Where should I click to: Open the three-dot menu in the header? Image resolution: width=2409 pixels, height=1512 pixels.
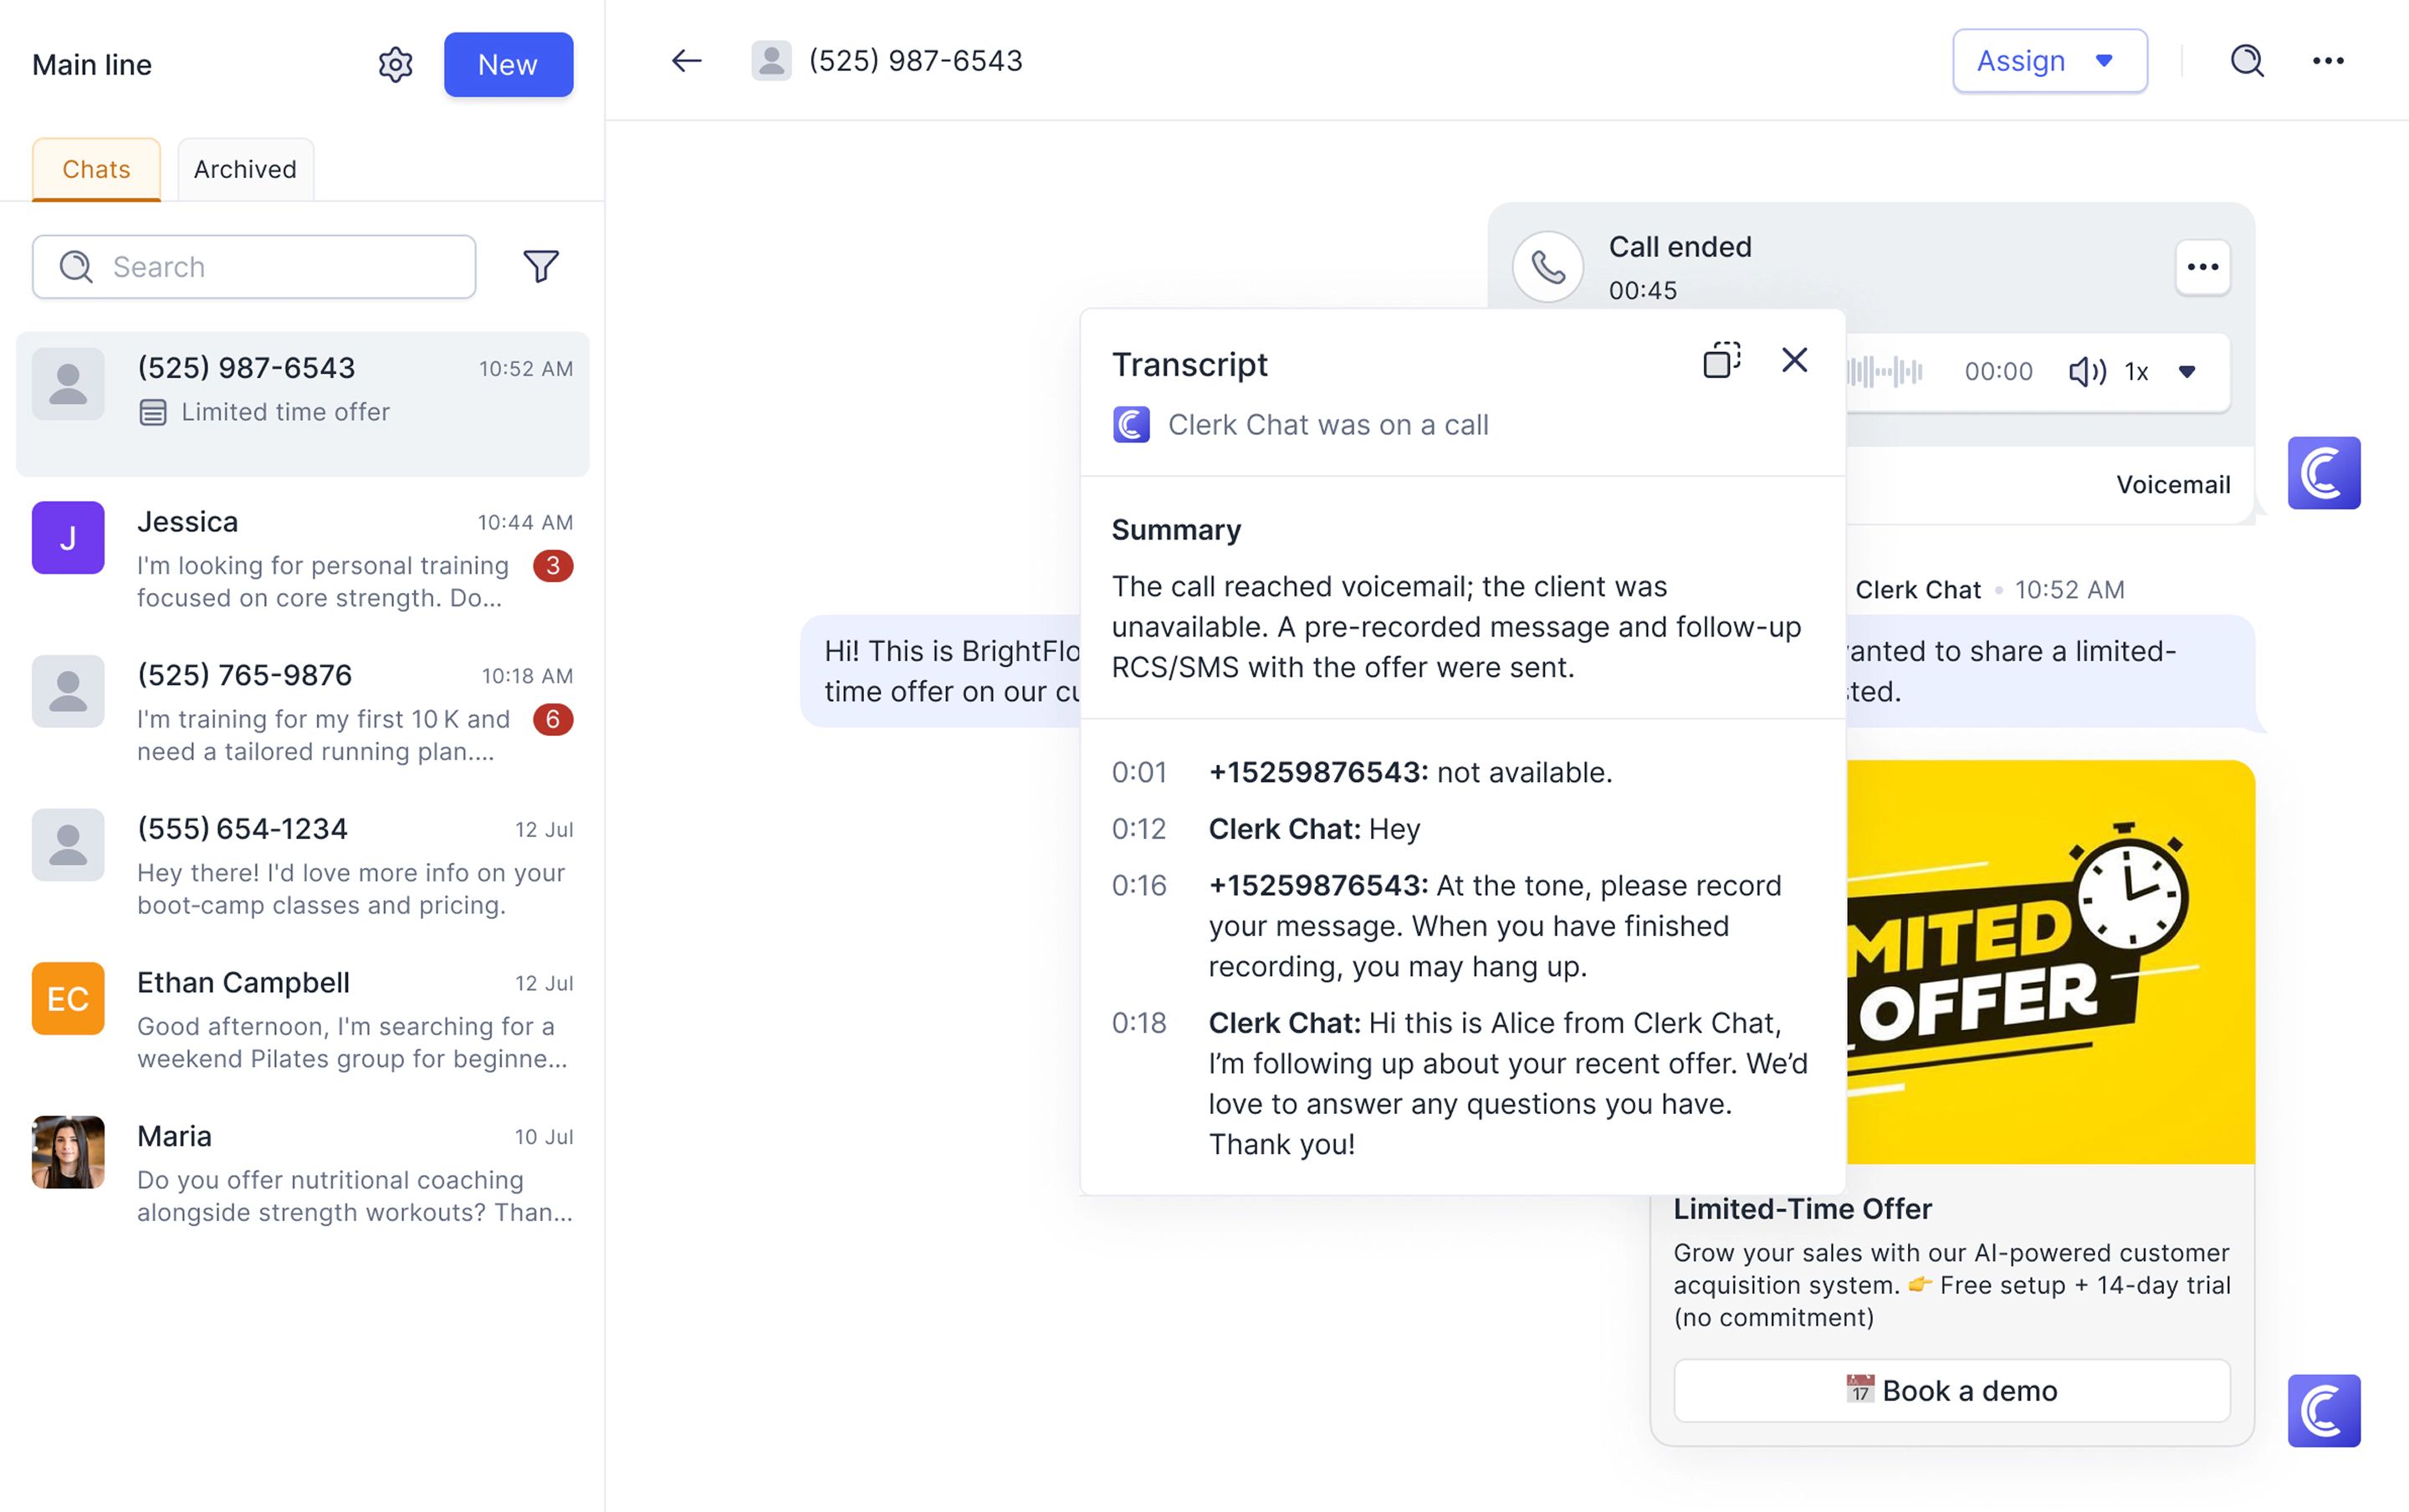2329,60
